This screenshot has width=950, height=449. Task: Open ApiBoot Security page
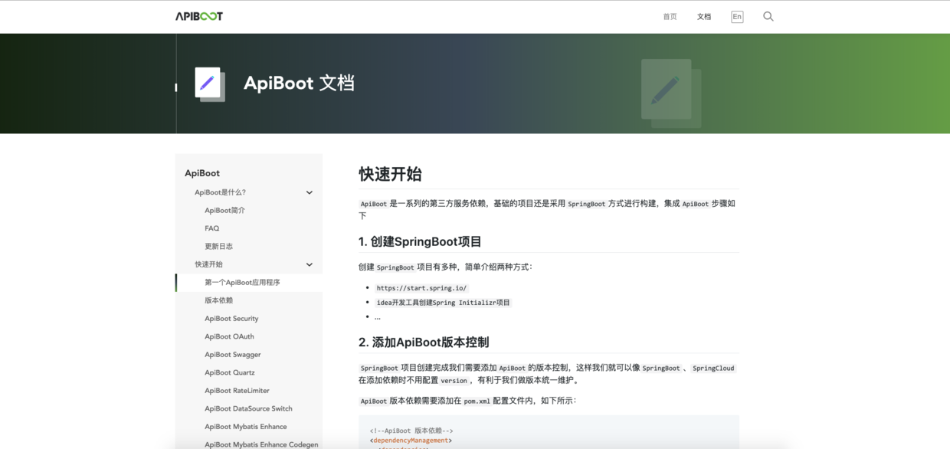click(x=231, y=318)
